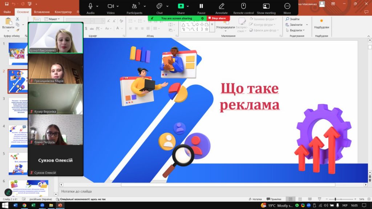
Task: Toggle the Zoom Video camera button
Action: coord(110,6)
